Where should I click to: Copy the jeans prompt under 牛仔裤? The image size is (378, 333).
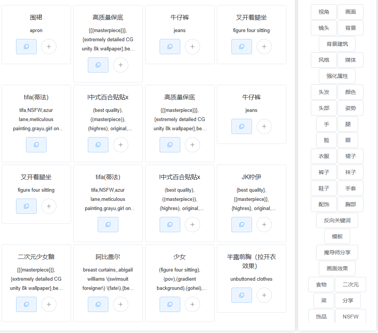[x=170, y=46]
